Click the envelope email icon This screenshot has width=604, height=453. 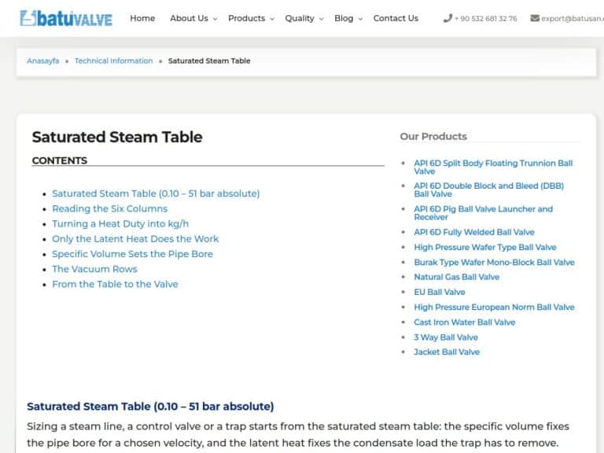(535, 18)
